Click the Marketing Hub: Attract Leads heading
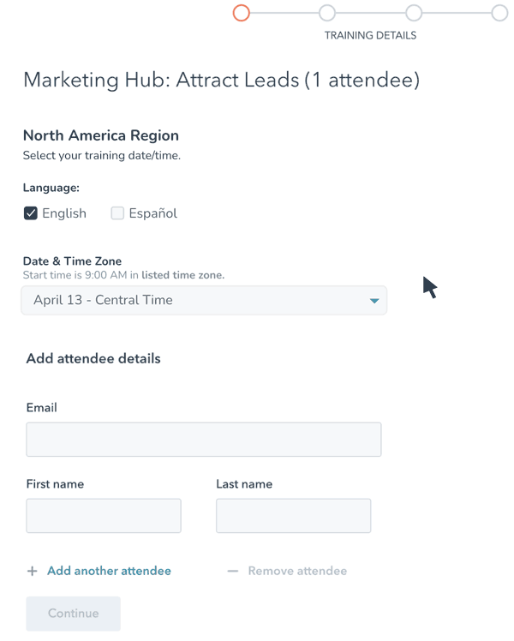514x641 pixels. pyautogui.click(x=221, y=81)
